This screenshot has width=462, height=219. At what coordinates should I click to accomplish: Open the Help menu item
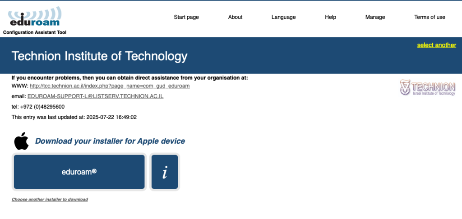point(330,17)
